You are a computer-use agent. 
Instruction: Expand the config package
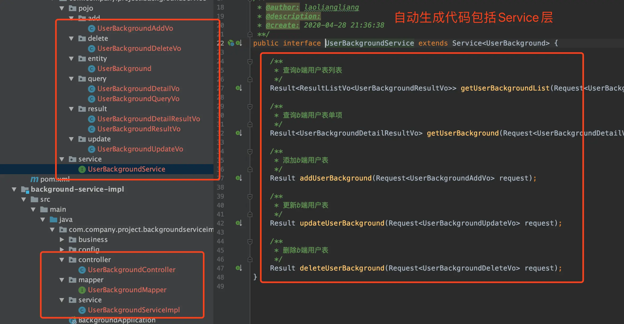(x=62, y=249)
